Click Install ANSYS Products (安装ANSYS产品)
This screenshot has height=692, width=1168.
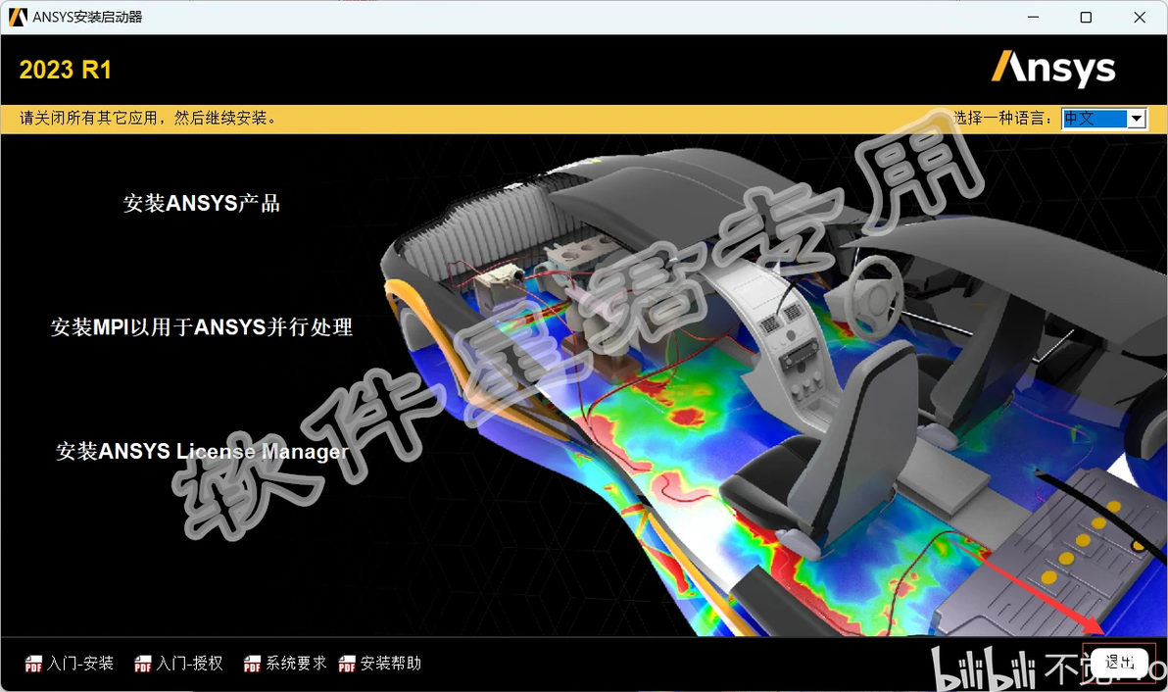point(201,203)
